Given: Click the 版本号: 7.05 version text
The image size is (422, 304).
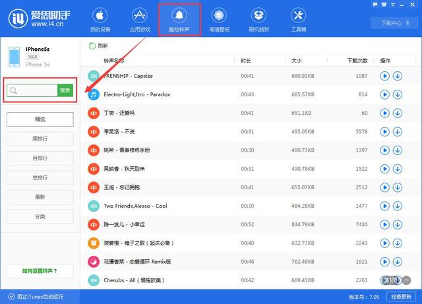Looking at the screenshot, I should [364, 297].
